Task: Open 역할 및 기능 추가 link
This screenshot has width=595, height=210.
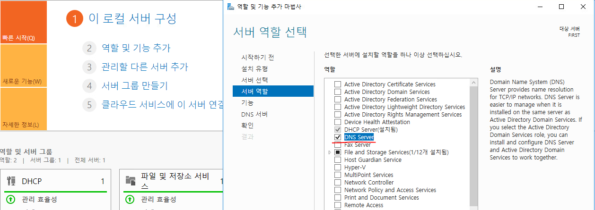Action: (x=136, y=48)
